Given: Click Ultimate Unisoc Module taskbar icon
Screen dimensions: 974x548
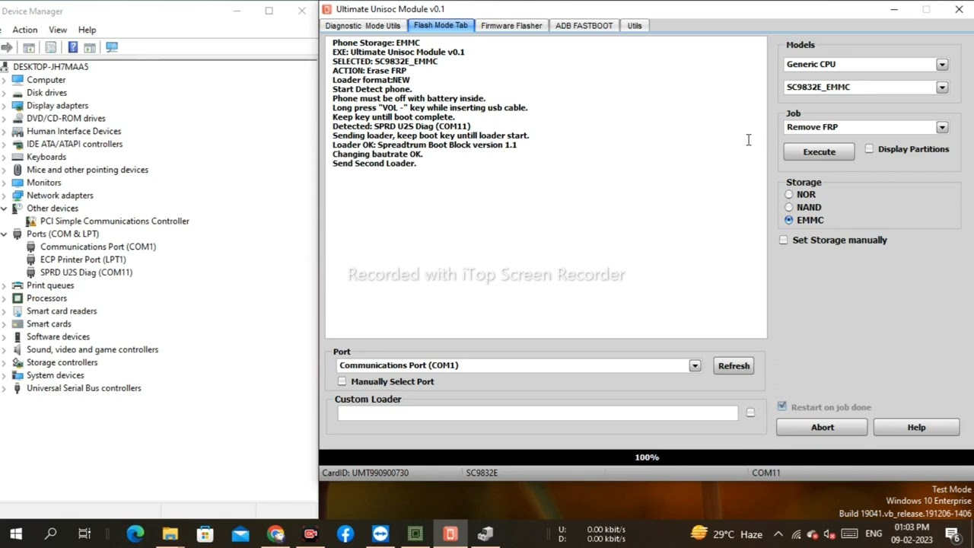Looking at the screenshot, I should [450, 534].
